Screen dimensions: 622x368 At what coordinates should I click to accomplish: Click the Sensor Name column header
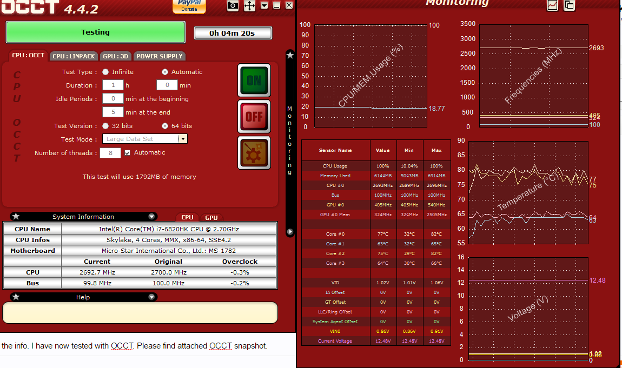coord(335,150)
